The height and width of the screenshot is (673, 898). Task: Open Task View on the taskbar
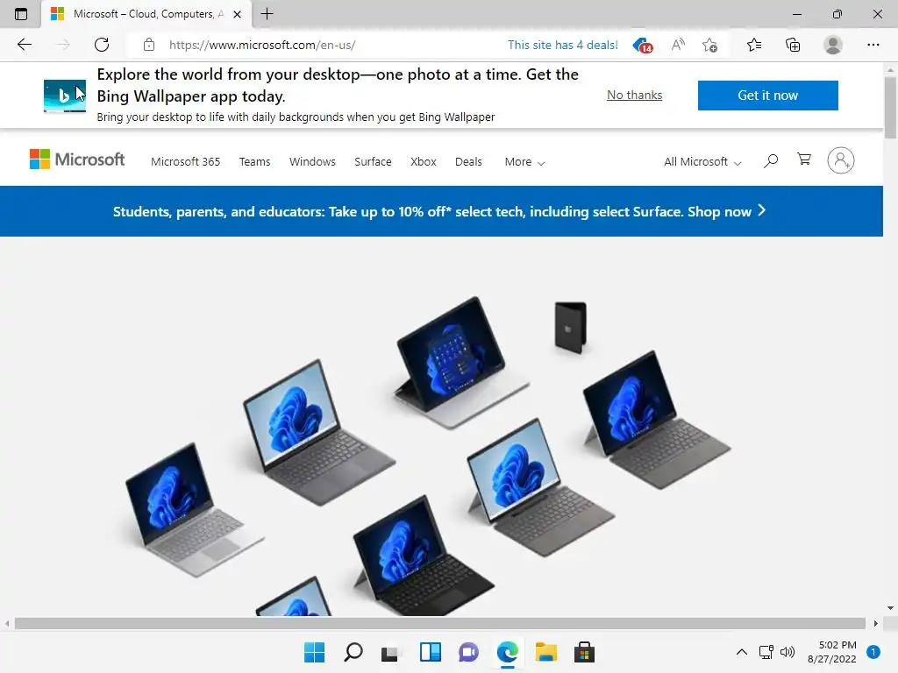coord(390,652)
